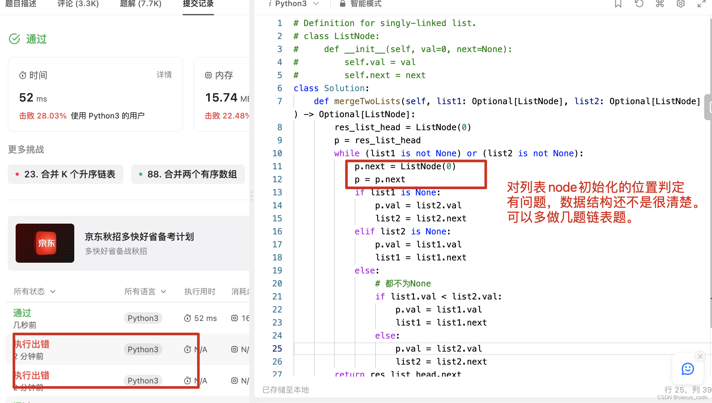Close the feedback widget with the X
Image resolution: width=712 pixels, height=403 pixels.
[x=700, y=356]
